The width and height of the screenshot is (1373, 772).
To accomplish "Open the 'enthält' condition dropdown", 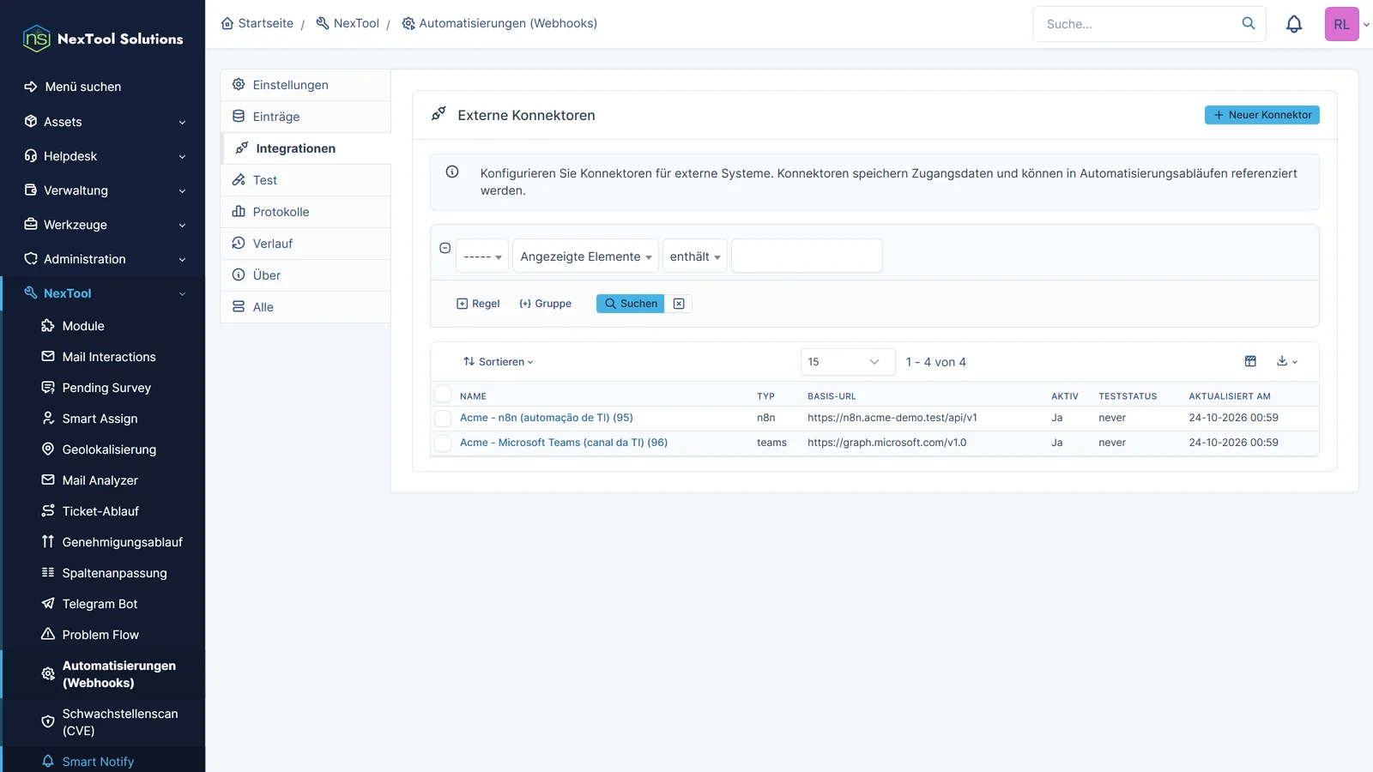I will tap(695, 256).
